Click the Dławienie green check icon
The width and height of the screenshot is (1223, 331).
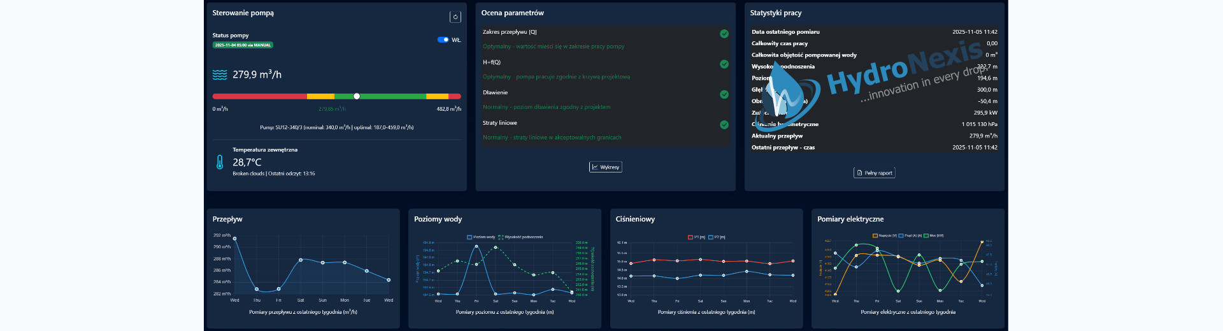pyautogui.click(x=724, y=94)
